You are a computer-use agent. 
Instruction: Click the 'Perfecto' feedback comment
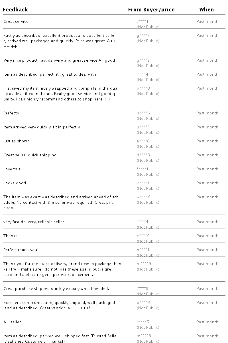point(11,113)
